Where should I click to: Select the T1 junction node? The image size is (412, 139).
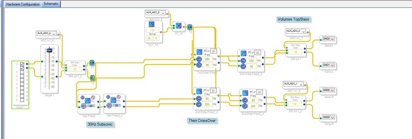[x=92, y=63]
